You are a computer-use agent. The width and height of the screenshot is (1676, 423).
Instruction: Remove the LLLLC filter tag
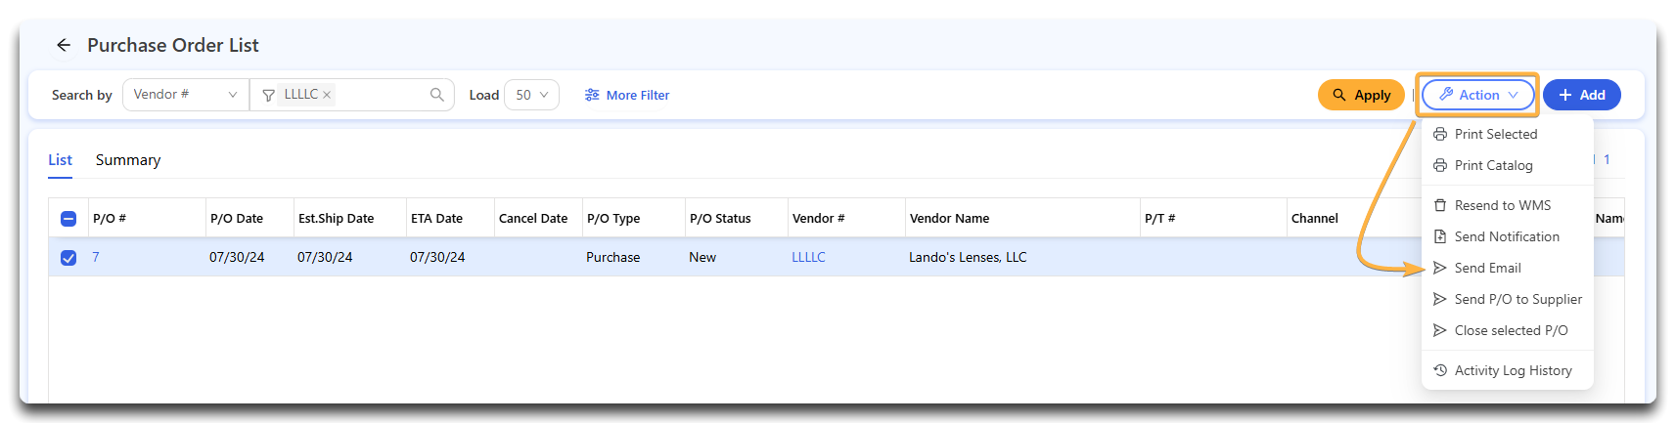pos(327,95)
